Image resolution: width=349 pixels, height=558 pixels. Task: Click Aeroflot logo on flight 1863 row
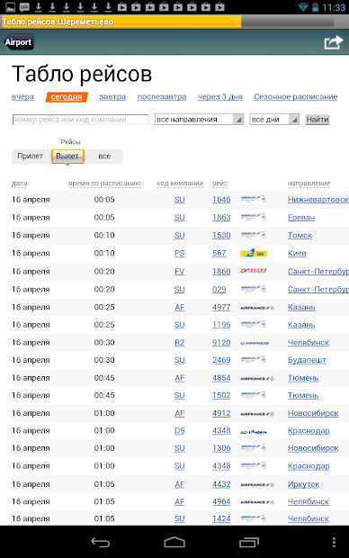[x=254, y=217]
